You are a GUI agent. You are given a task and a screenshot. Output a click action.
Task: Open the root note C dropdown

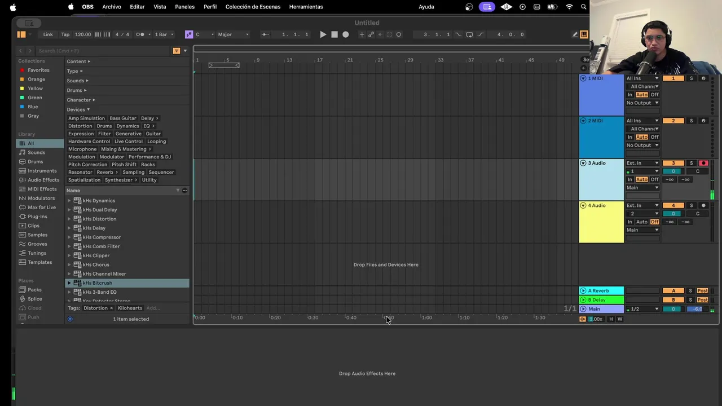point(204,34)
